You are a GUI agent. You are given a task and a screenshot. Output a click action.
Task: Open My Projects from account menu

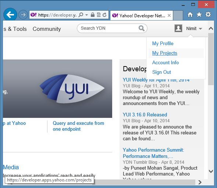[165, 53]
